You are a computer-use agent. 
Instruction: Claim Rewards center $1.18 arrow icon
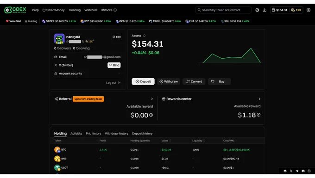[x=258, y=115]
